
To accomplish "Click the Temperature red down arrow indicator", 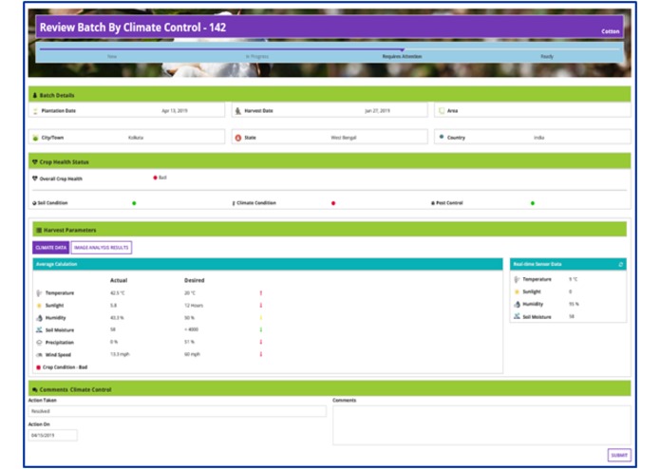I will 261,292.
